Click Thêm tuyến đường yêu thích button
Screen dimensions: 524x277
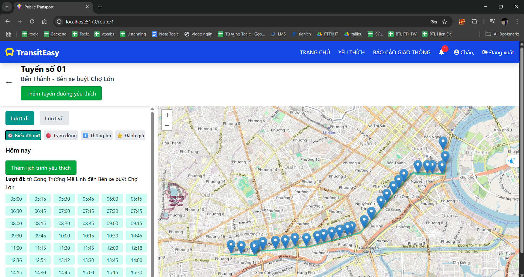(61, 94)
